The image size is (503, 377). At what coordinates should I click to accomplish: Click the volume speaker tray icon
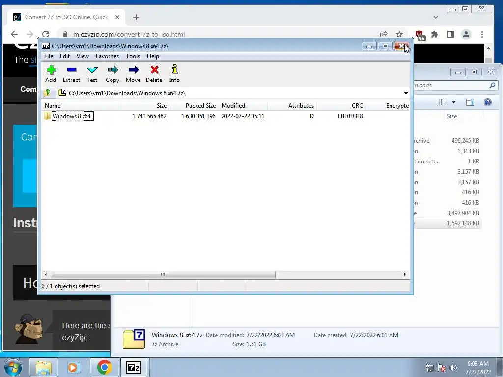coord(453,368)
